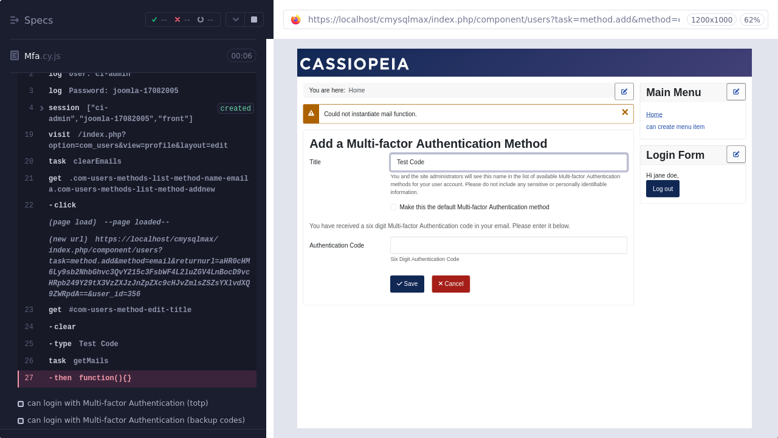
Task: Save the authentication method
Action: pyautogui.click(x=407, y=284)
